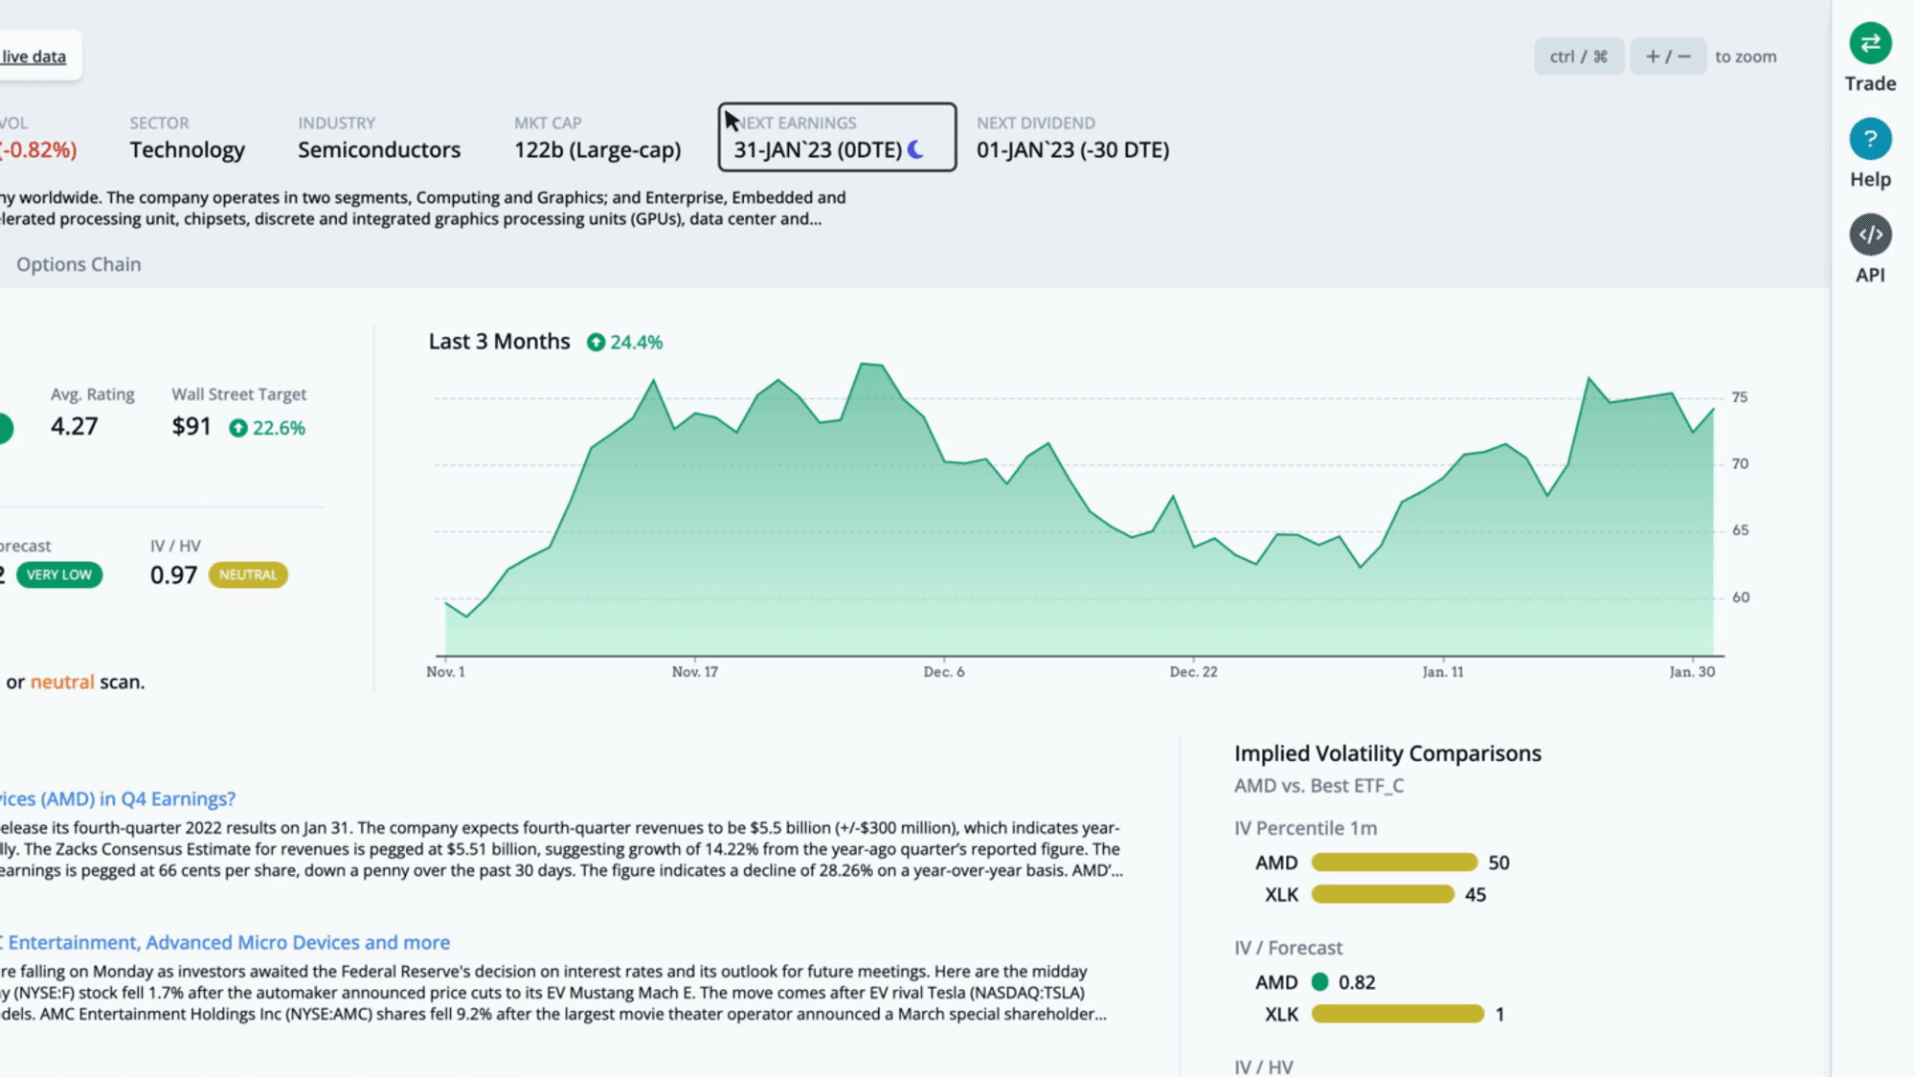Click the Semiconductors industry value

click(x=379, y=150)
